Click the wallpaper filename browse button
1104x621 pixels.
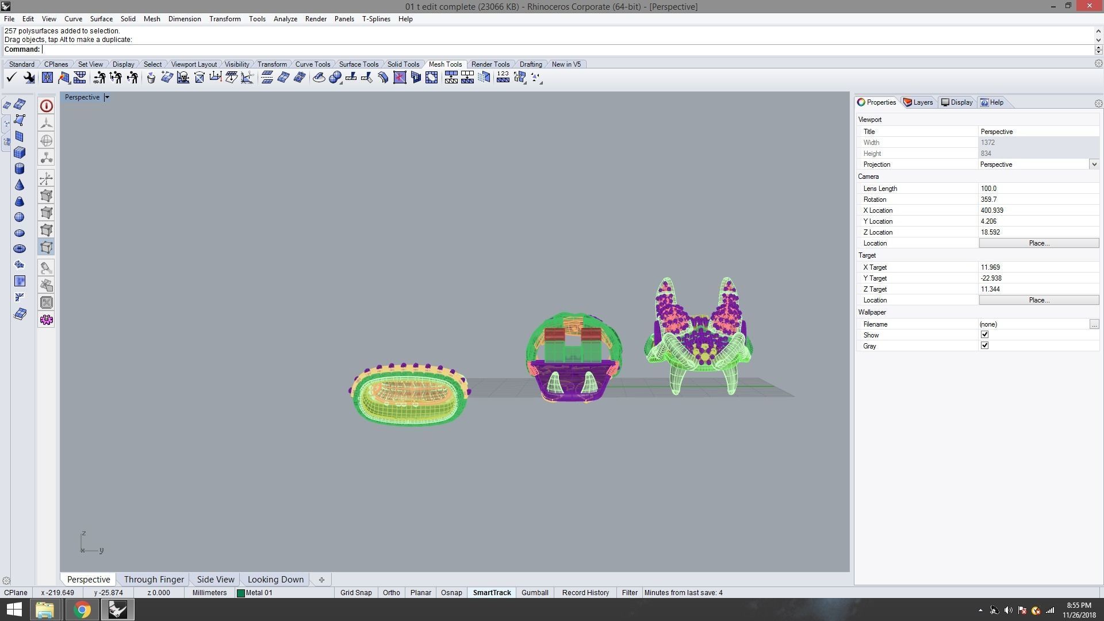coord(1094,324)
